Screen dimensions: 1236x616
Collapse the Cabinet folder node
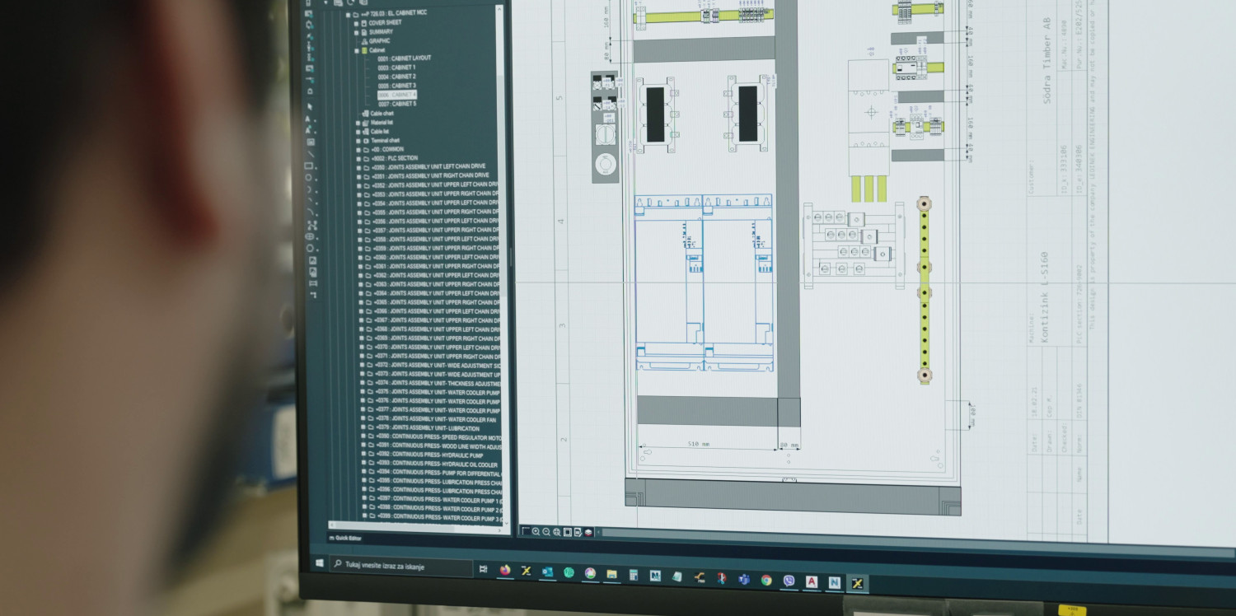click(357, 50)
